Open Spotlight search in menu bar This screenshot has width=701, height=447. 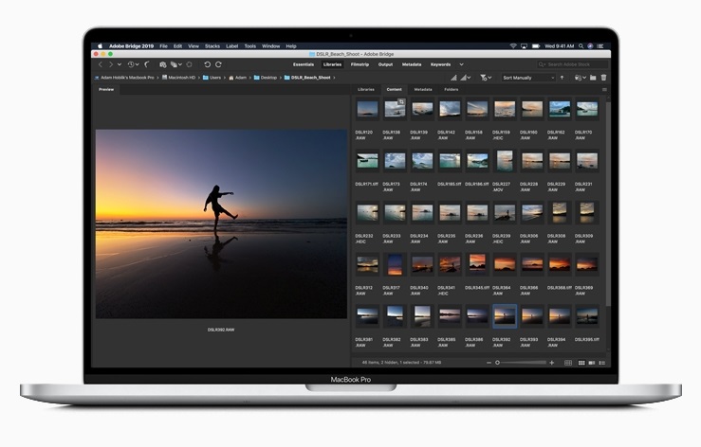(x=581, y=46)
